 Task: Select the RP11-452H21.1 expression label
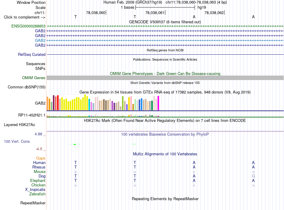click(x=32, y=115)
